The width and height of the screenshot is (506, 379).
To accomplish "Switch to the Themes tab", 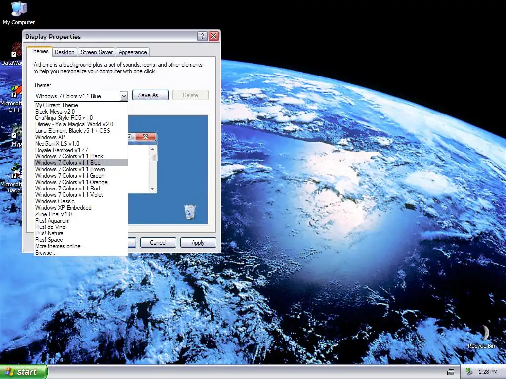I will coord(40,51).
